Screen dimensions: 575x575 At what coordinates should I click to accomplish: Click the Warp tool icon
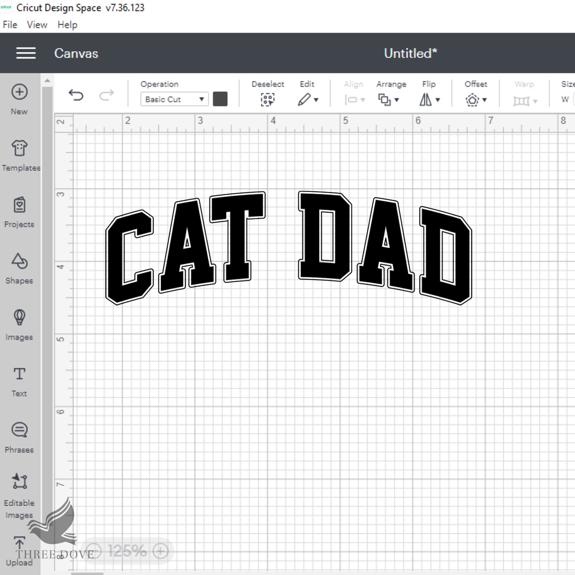(521, 101)
